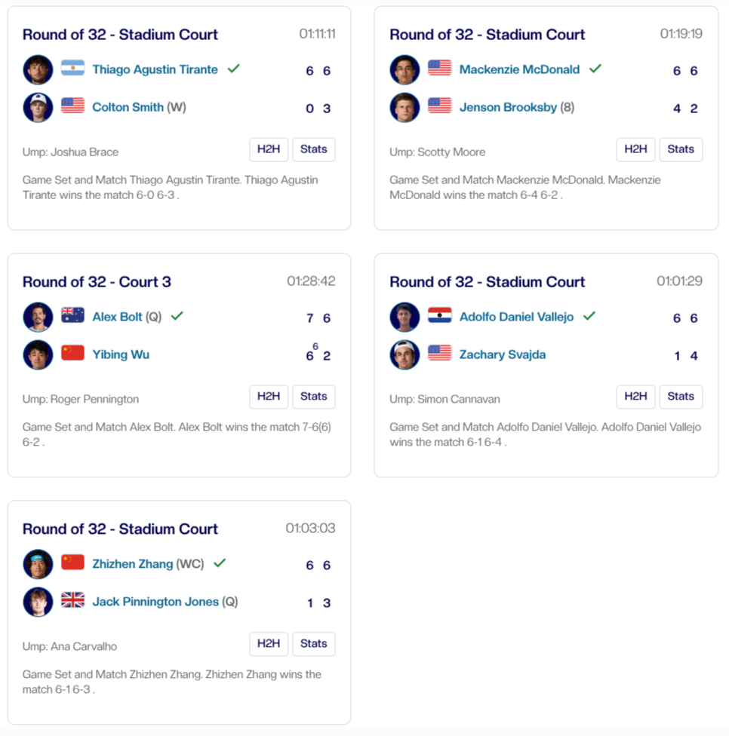This screenshot has height=736, width=729.
Task: Open Zachary Svajda's player avatar
Action: (404, 354)
